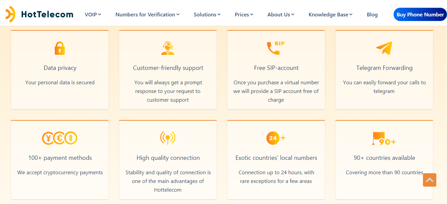The width and height of the screenshot is (447, 204).
Task: Open the Prices dropdown
Action: tap(244, 14)
